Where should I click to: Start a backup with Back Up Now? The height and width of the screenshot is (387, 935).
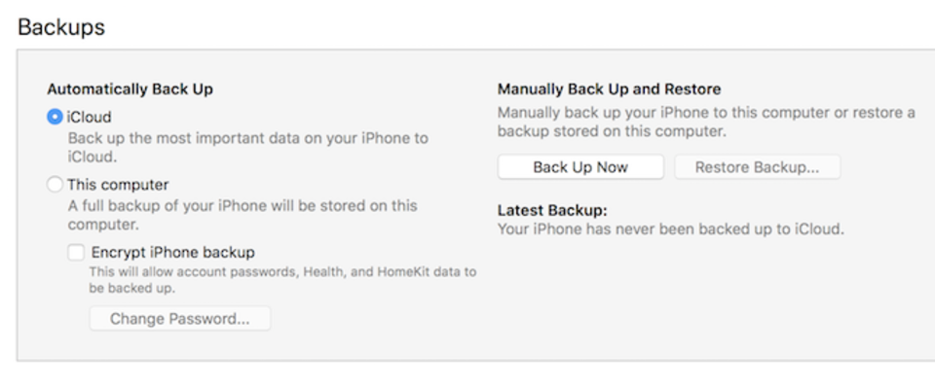[580, 167]
